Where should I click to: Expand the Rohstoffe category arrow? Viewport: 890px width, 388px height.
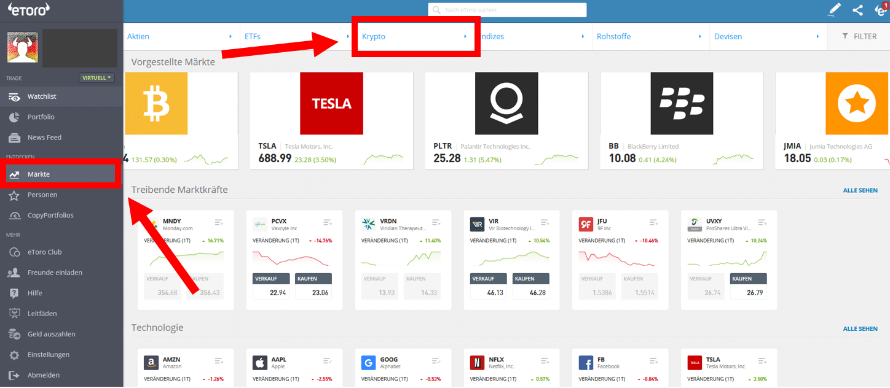(x=700, y=37)
